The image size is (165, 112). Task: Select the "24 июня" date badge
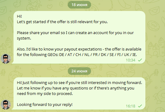[79, 71]
